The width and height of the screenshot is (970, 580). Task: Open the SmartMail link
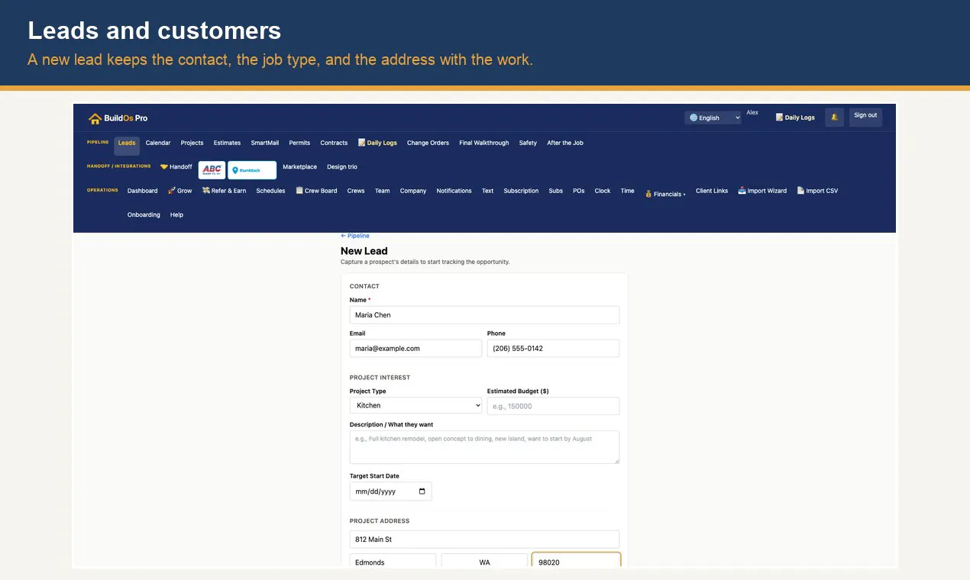[265, 143]
